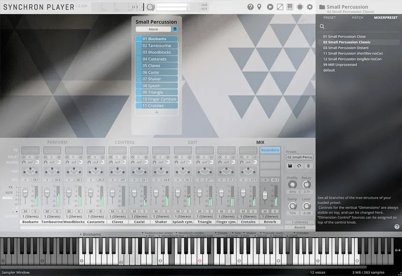The image size is (402, 276).
Task: Click the delete mixer preset trash icon
Action: coord(309,166)
